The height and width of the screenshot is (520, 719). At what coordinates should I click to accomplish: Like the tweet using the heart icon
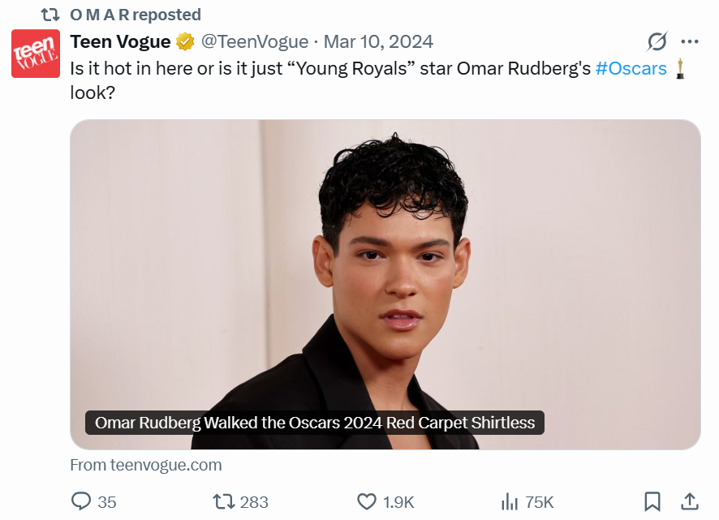click(367, 502)
